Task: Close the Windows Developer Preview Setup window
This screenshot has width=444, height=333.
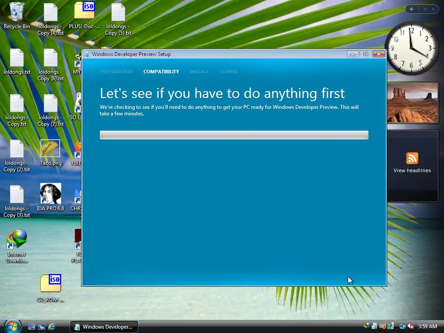Action: click(x=379, y=54)
